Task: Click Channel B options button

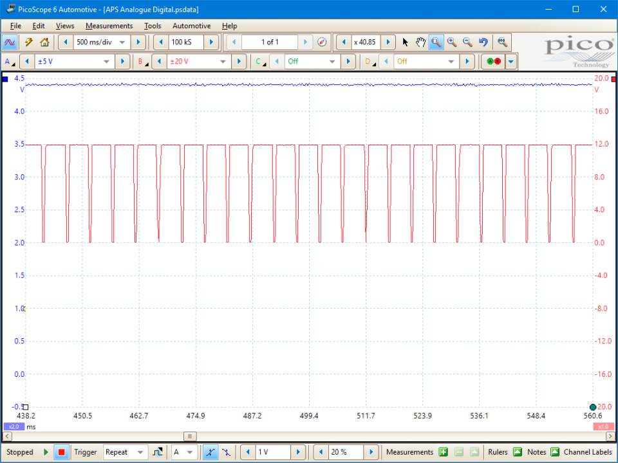Action: [x=141, y=62]
